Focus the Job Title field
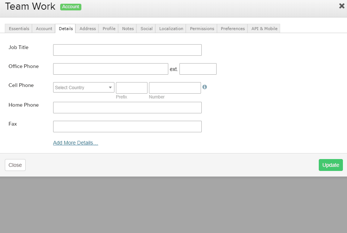 point(127,50)
